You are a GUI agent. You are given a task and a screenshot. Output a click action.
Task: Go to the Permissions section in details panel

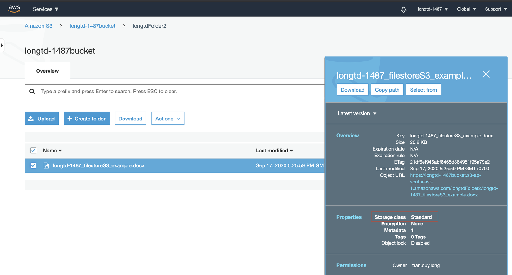351,265
